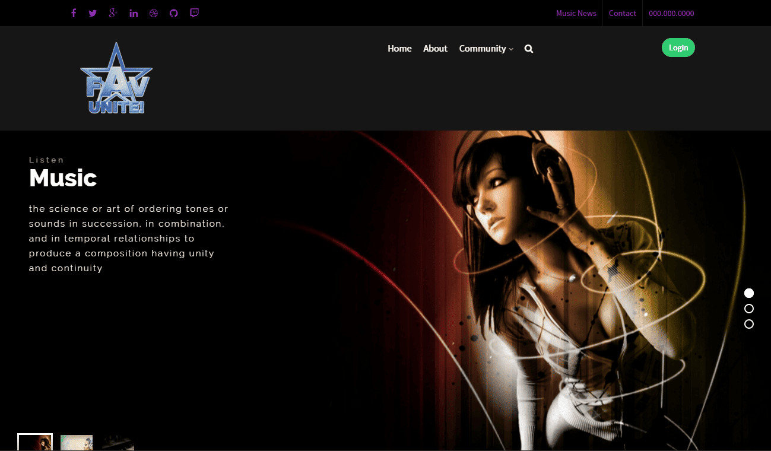Image resolution: width=771 pixels, height=451 pixels.
Task: Open the Music News link
Action: [576, 13]
